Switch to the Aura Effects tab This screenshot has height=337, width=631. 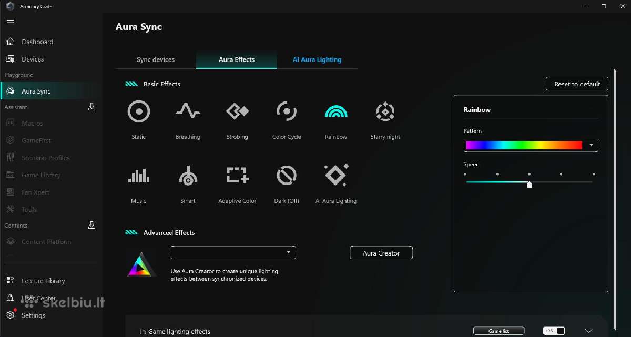click(237, 59)
